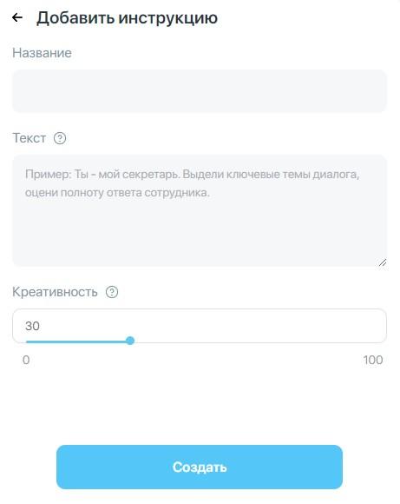Create the instruction with the Создать button
The image size is (400, 504).
coord(200,467)
